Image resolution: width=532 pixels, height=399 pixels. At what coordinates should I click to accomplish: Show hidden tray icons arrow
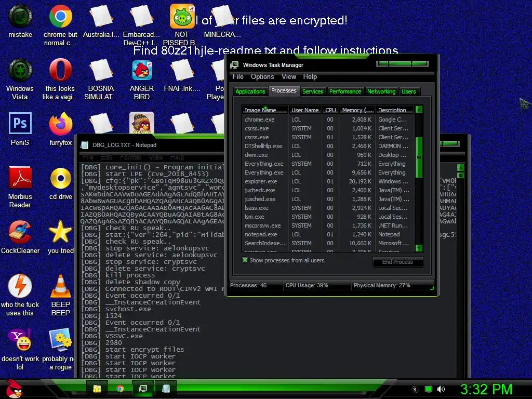tap(415, 390)
